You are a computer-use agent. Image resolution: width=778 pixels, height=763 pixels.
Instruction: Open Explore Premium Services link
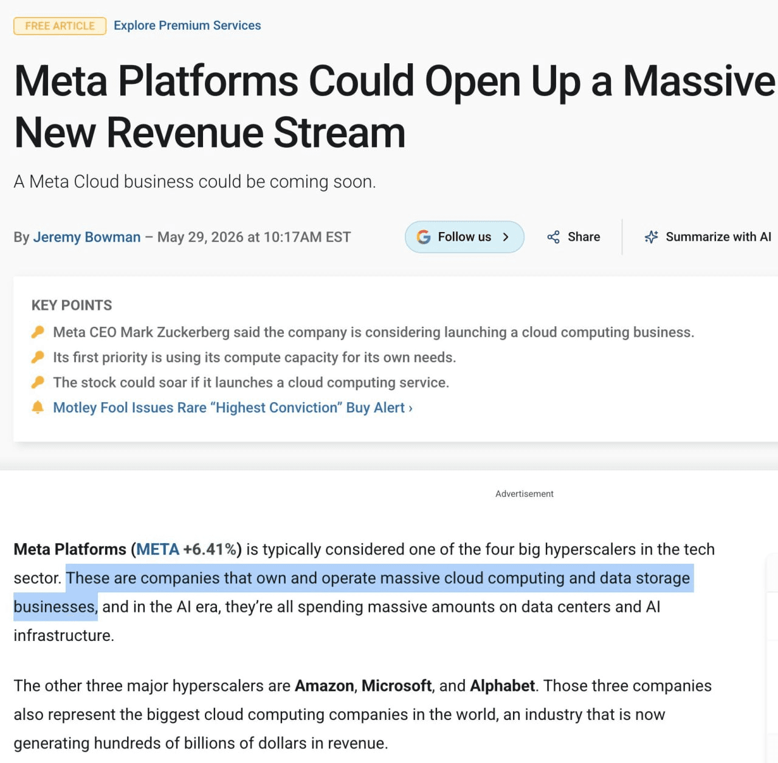click(187, 26)
